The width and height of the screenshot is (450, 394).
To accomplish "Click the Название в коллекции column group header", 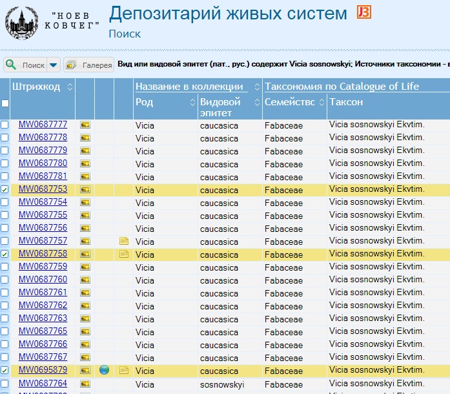I will tap(189, 87).
